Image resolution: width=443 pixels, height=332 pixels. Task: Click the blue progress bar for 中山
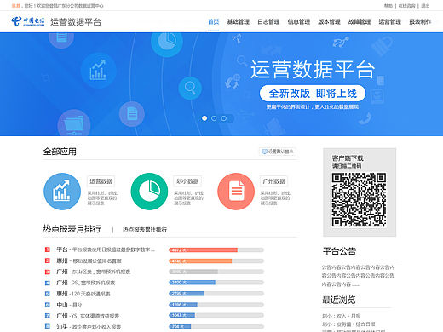[183, 305]
